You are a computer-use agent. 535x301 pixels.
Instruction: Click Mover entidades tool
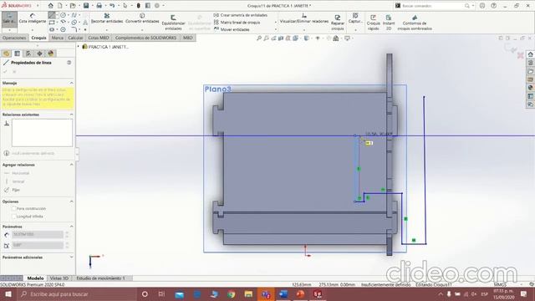232,29
